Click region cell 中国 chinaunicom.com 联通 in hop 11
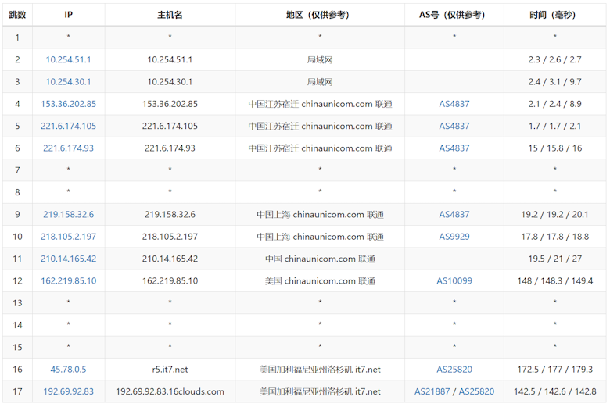 pos(320,259)
